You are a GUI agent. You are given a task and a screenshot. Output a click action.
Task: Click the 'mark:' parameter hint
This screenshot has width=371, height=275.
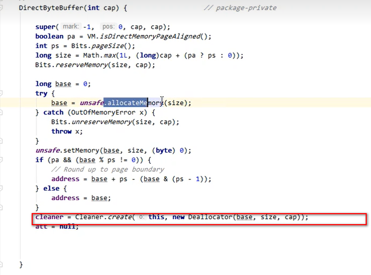tap(70, 27)
